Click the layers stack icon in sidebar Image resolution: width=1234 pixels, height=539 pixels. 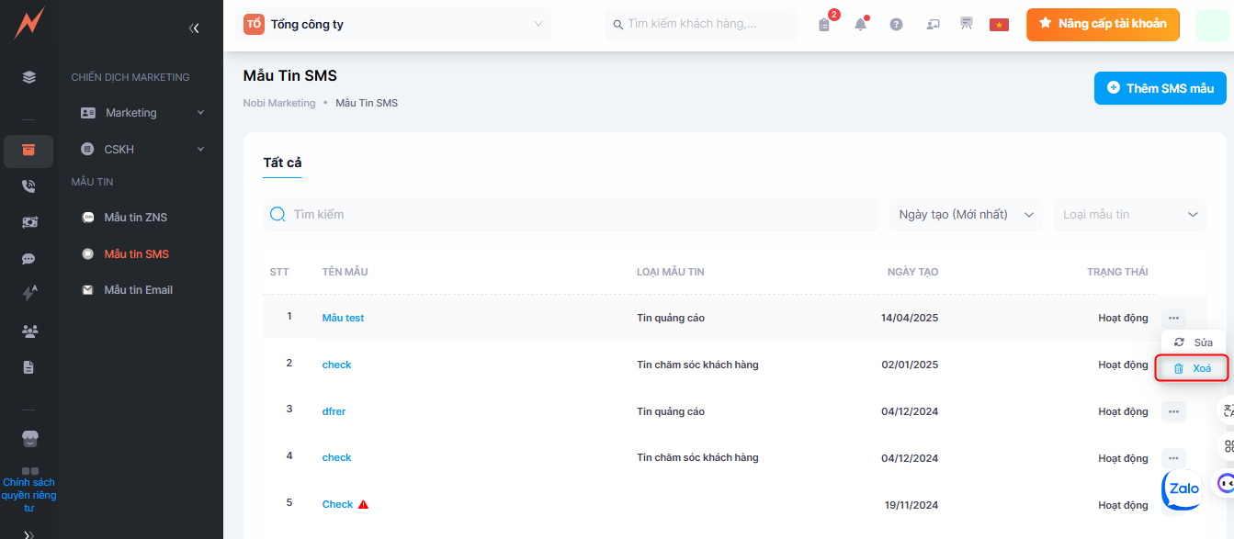[28, 77]
